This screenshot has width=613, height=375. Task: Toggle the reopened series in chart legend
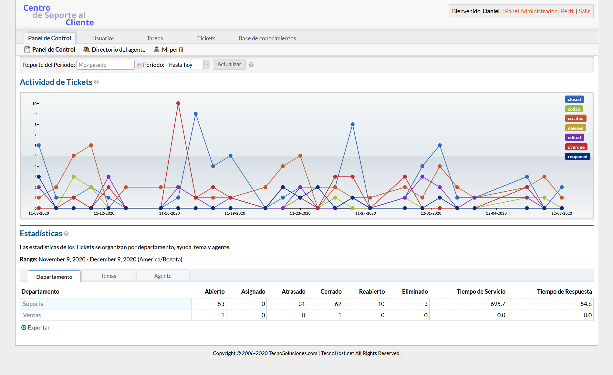[577, 157]
